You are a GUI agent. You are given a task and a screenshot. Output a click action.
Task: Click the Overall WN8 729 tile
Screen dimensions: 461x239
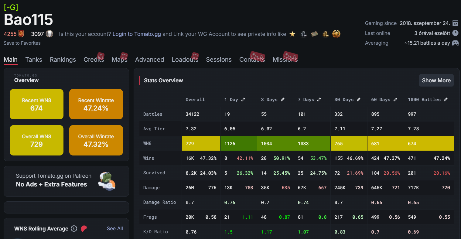point(36,140)
